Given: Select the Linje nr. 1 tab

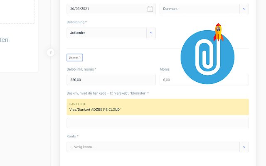Looking at the screenshot, I should pos(75,57).
